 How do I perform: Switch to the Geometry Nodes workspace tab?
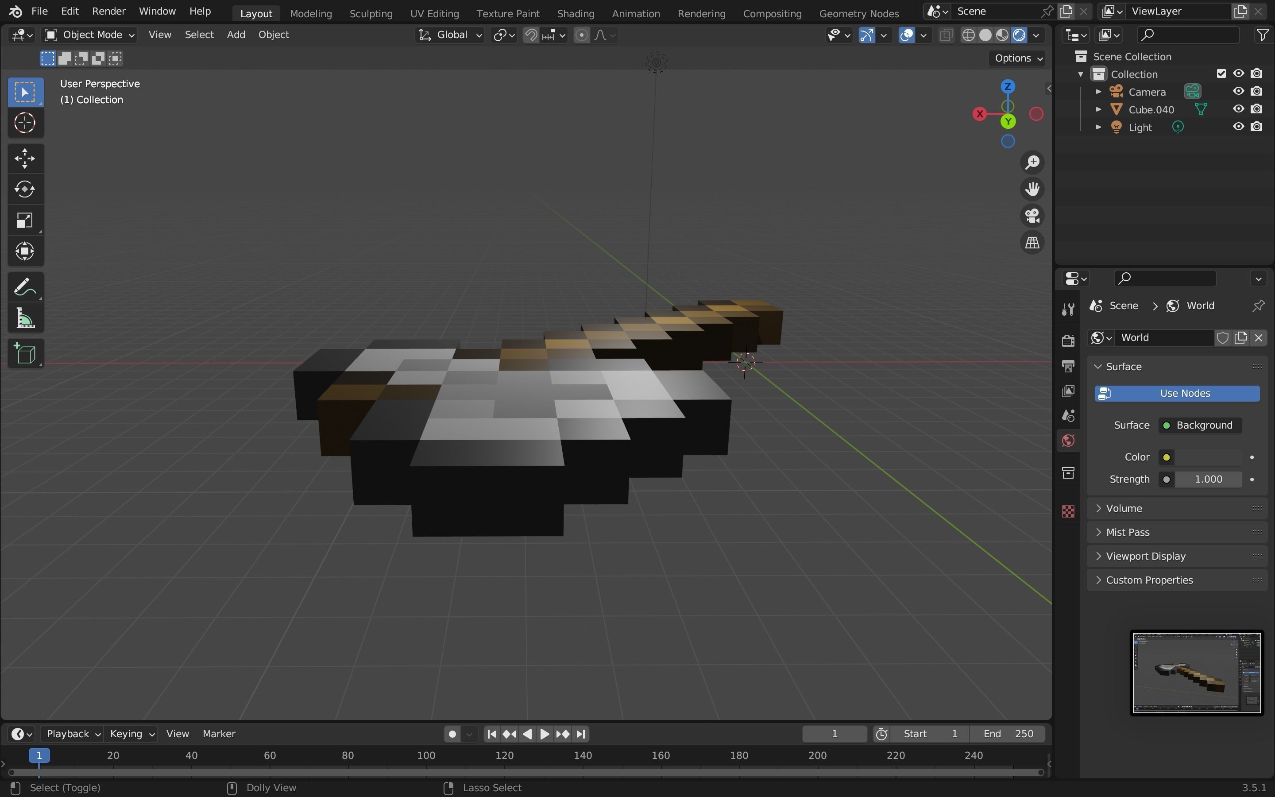pos(859,13)
